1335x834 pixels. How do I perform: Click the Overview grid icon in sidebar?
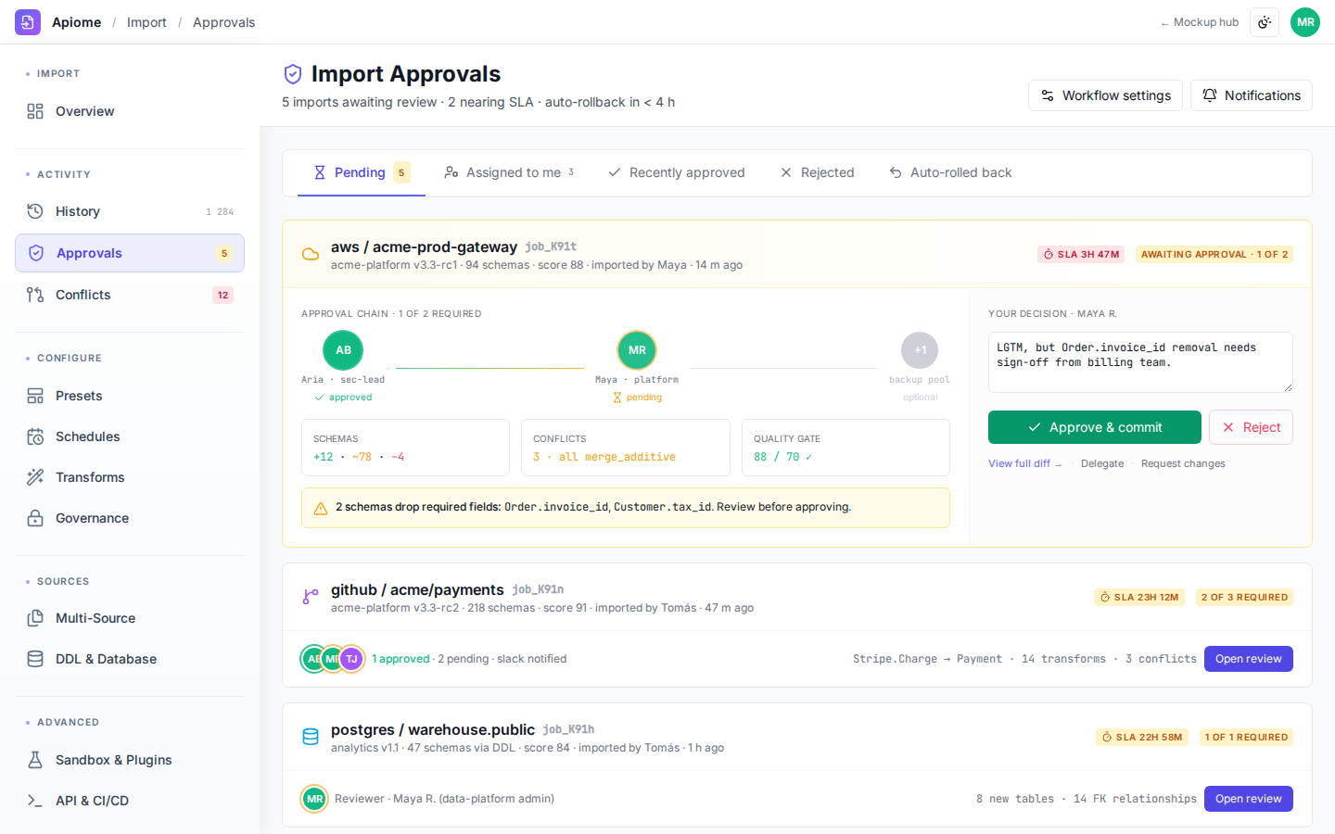(x=35, y=111)
